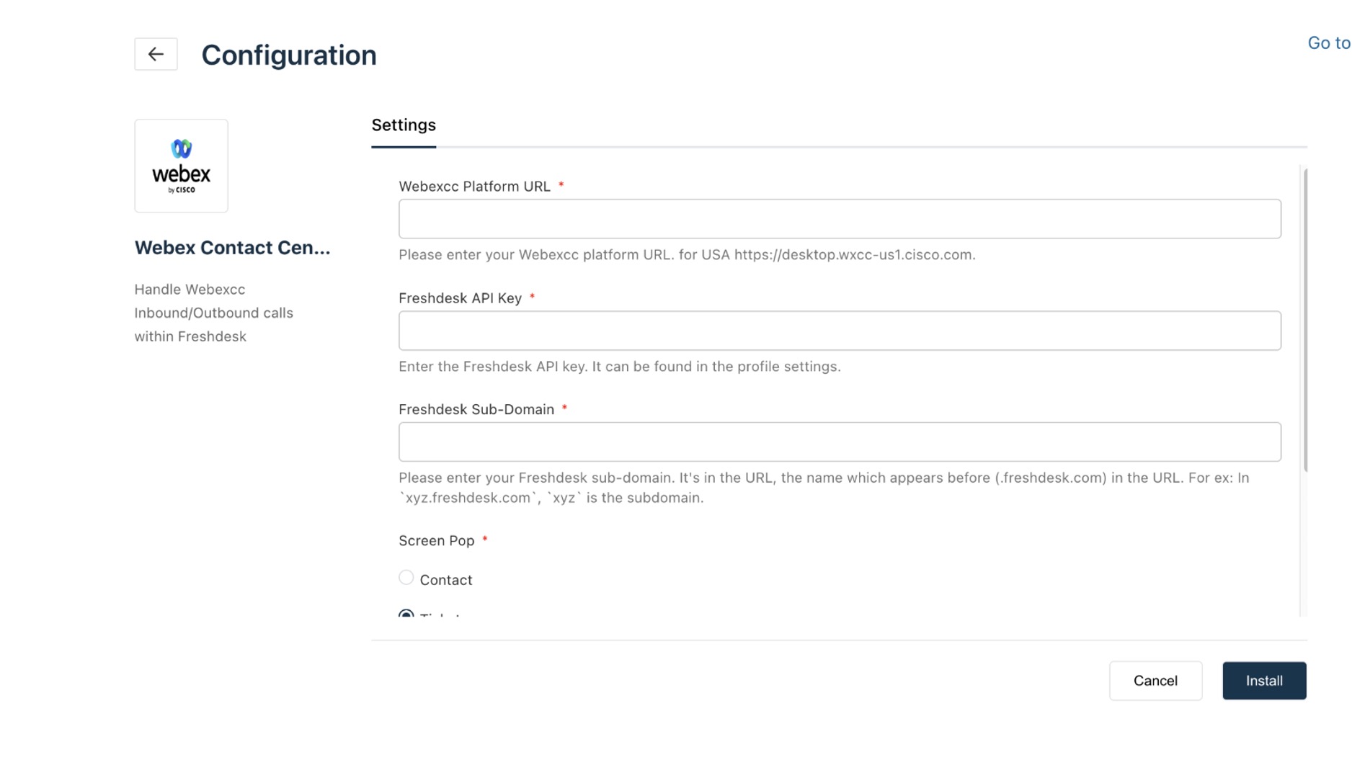Screen dimensions: 1352x778
Task: Cancel the configuration
Action: [x=1155, y=681]
